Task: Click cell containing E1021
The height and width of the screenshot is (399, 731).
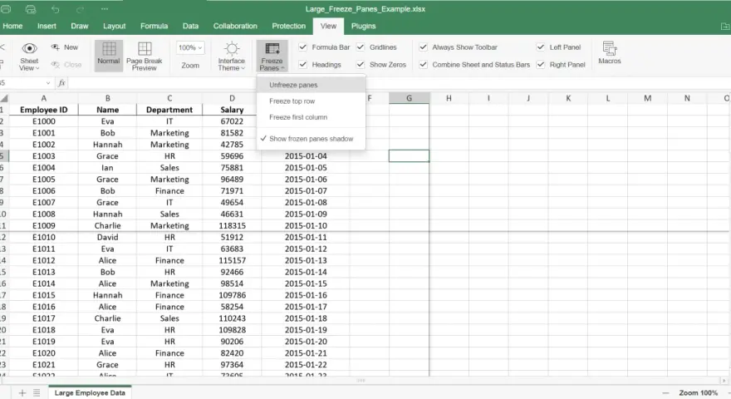Action: pyautogui.click(x=43, y=364)
